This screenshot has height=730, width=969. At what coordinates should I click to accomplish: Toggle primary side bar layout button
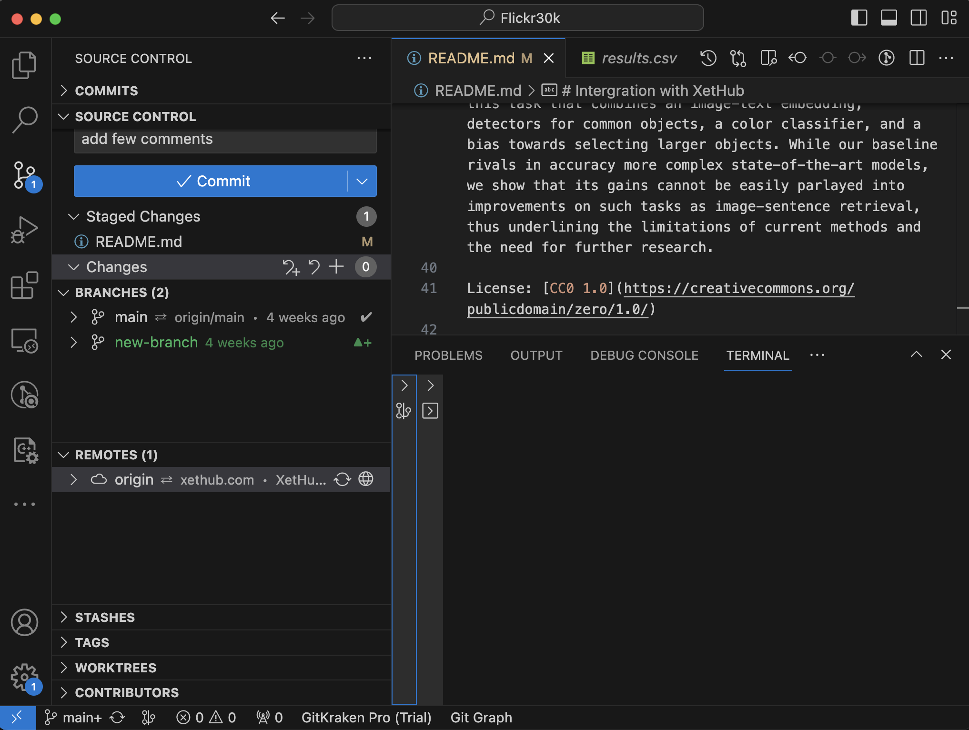[859, 18]
